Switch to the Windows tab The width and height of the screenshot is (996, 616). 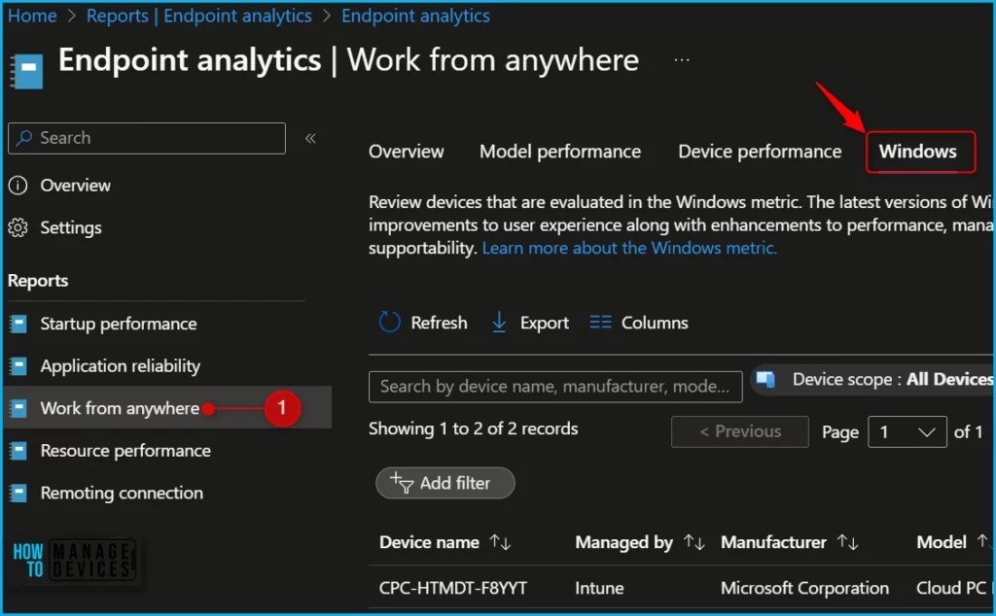[x=919, y=152]
